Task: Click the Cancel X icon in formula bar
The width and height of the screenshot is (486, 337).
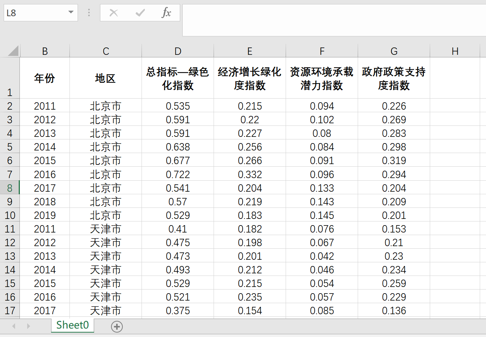Action: click(114, 13)
